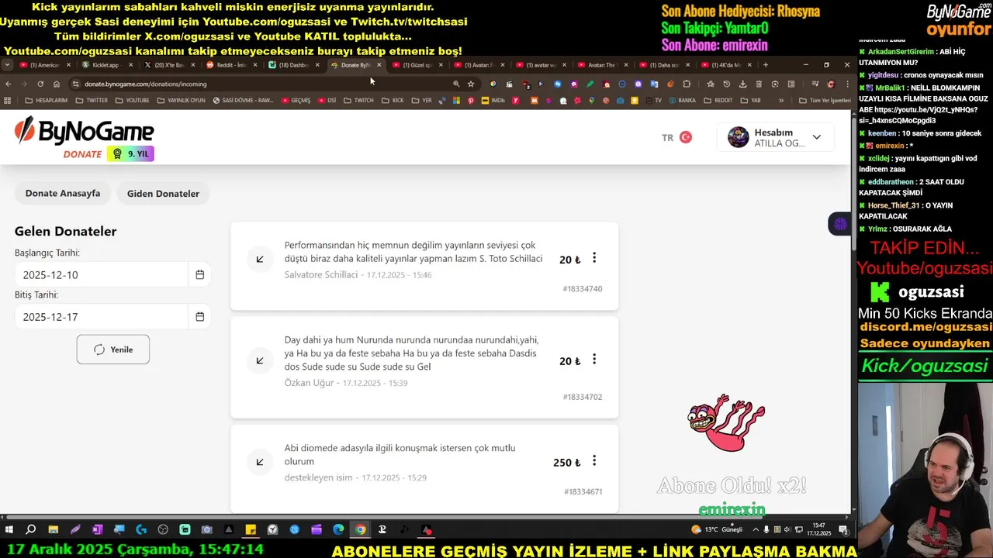Open the IMDb bookmark
This screenshot has width=993, height=558.
pos(493,100)
